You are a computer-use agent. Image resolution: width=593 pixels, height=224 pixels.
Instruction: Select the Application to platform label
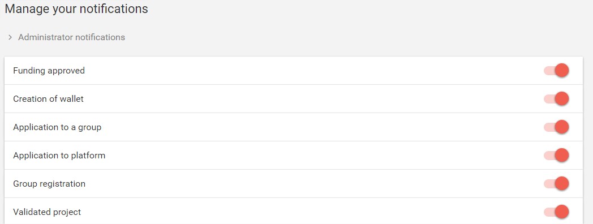(x=59, y=156)
